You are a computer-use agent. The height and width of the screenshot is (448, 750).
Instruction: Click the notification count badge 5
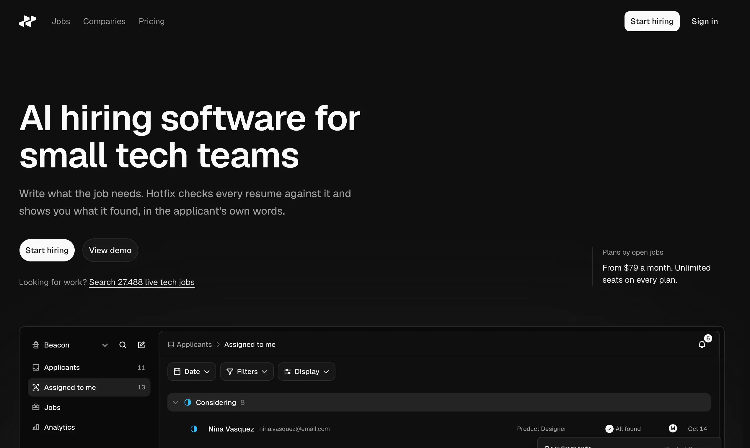point(708,338)
